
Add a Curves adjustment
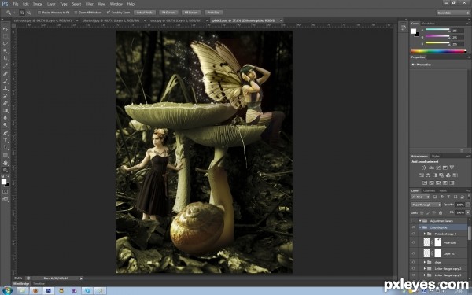pos(438,168)
